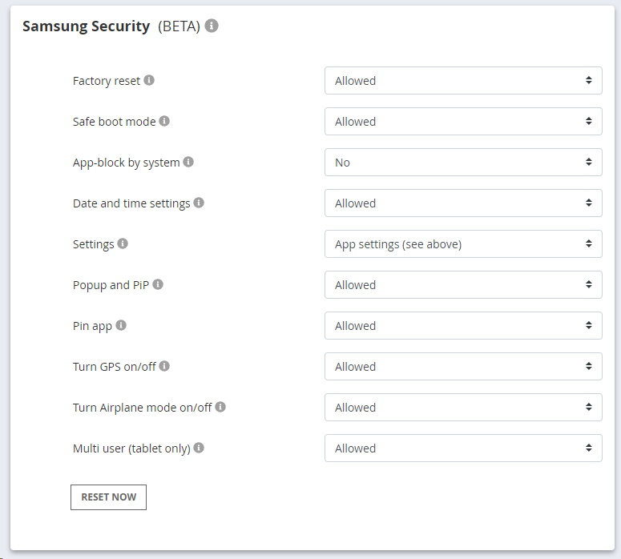Click the App-block by system info icon
The image size is (621, 559).
tap(188, 162)
